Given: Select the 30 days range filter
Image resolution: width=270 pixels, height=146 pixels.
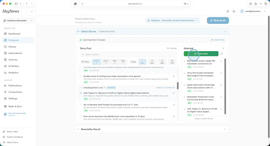Looking at the screenshot, I should [x=162, y=62].
